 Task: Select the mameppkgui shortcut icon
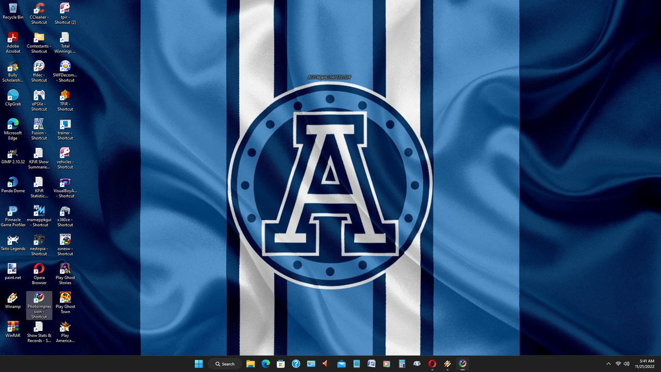click(39, 216)
